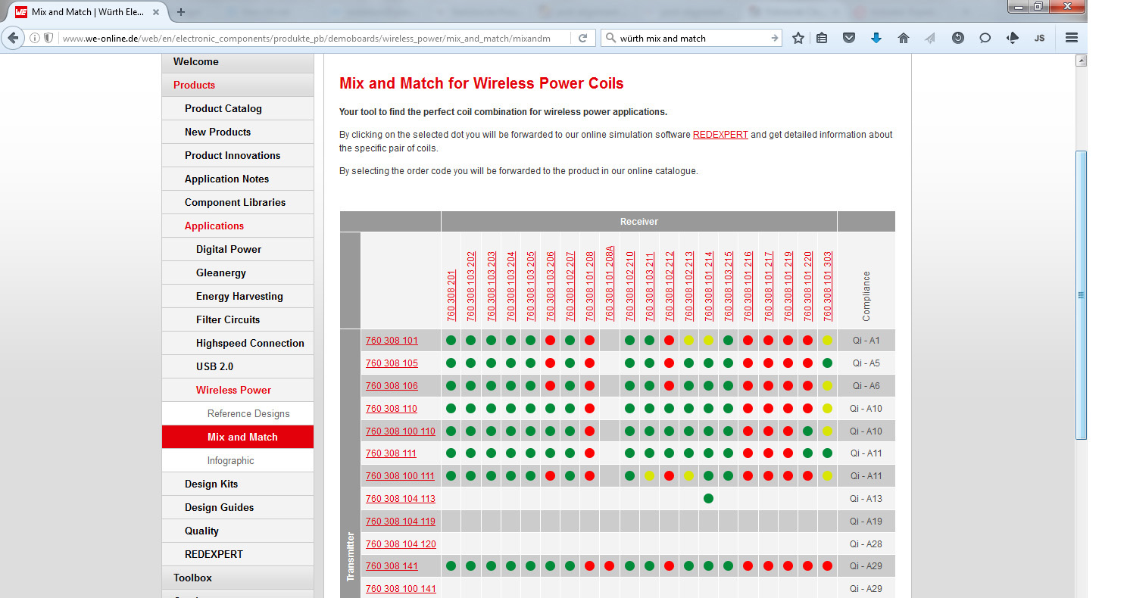Open Design Guides page

pyautogui.click(x=238, y=507)
